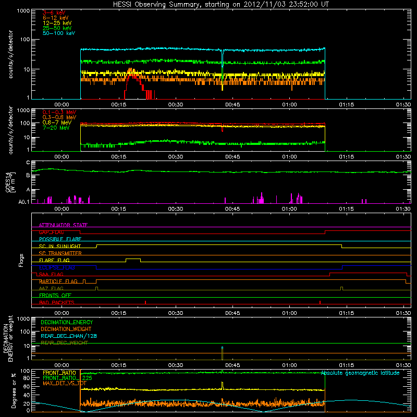Click the 7-20 MeV legend entry

56,128
